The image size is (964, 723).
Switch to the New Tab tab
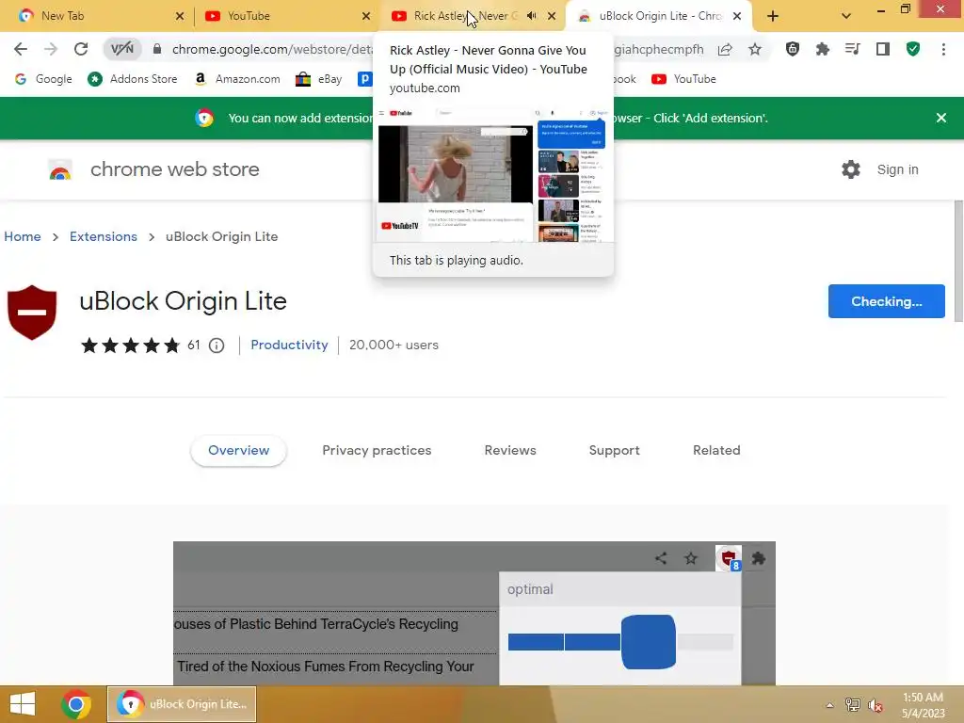point(98,16)
